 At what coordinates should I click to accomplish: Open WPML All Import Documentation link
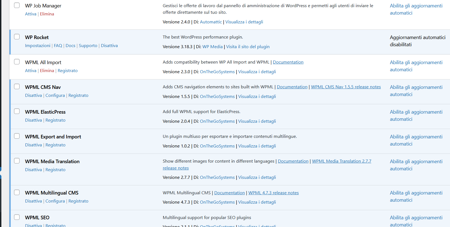288,62
